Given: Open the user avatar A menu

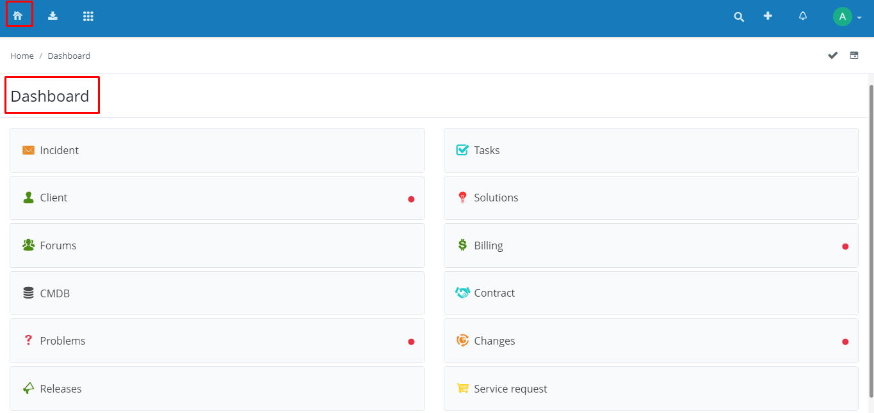Looking at the screenshot, I should 846,17.
